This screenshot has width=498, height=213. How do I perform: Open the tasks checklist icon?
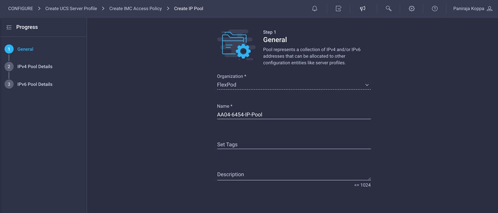(338, 9)
